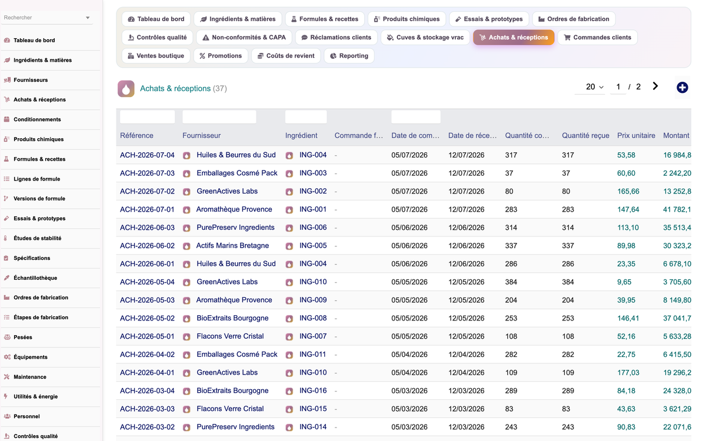Click the price value 177,03

628,372
